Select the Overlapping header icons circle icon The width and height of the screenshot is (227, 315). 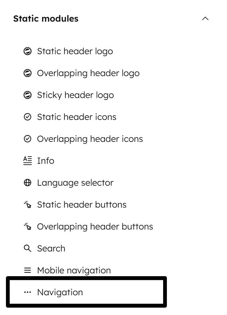28,139
